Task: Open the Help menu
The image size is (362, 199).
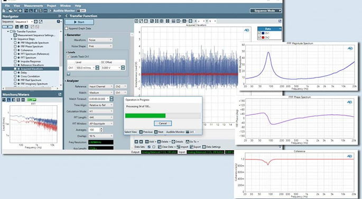Action: pyautogui.click(x=78, y=5)
